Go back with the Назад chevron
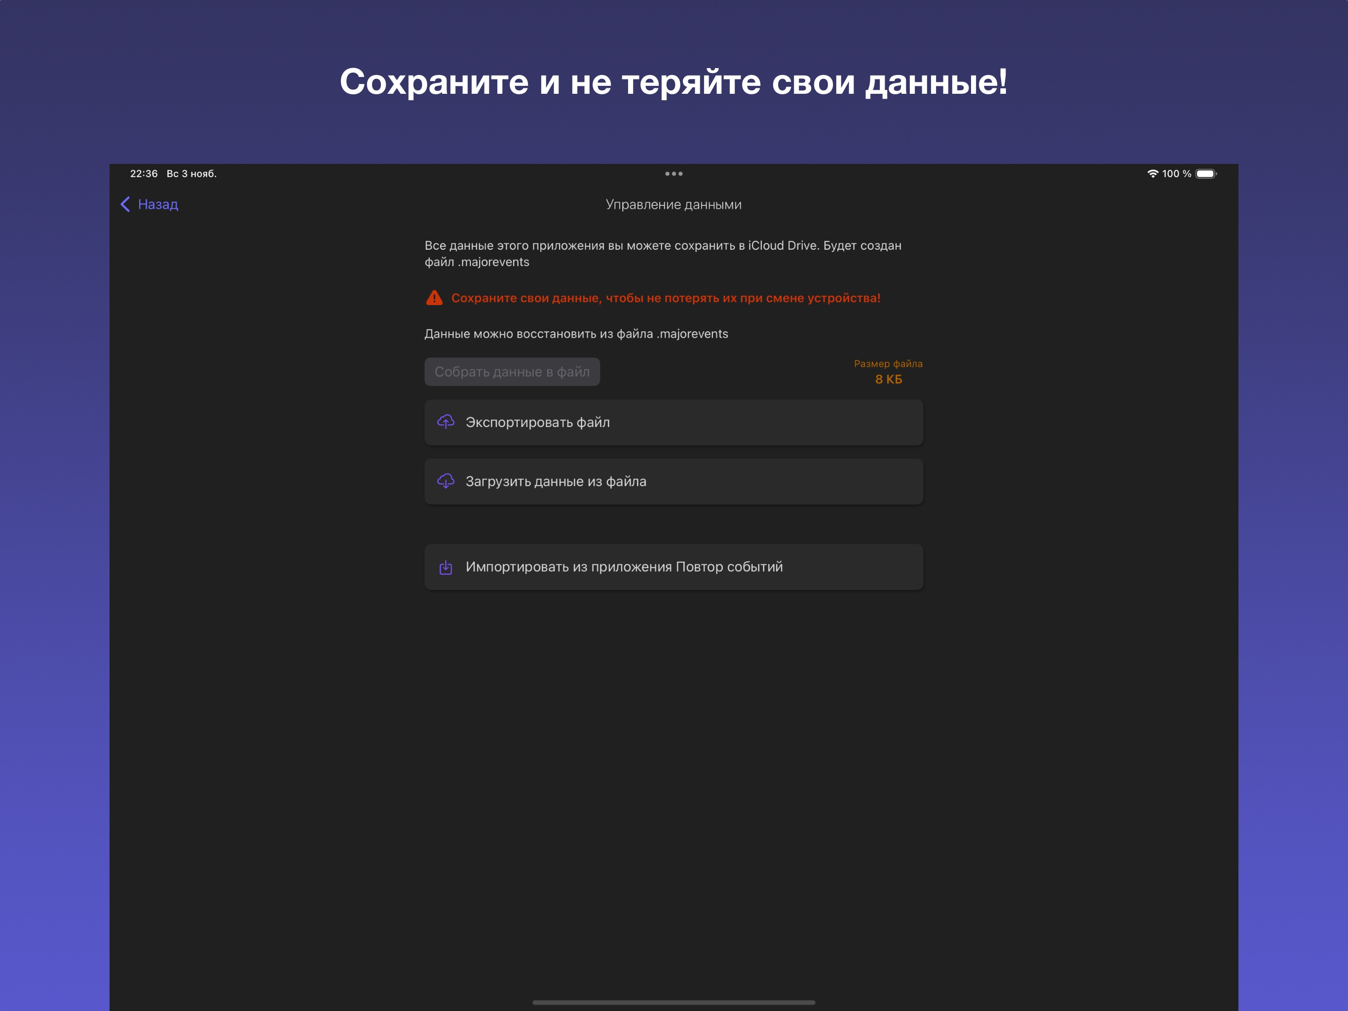Viewport: 1348px width, 1011px height. tap(125, 204)
